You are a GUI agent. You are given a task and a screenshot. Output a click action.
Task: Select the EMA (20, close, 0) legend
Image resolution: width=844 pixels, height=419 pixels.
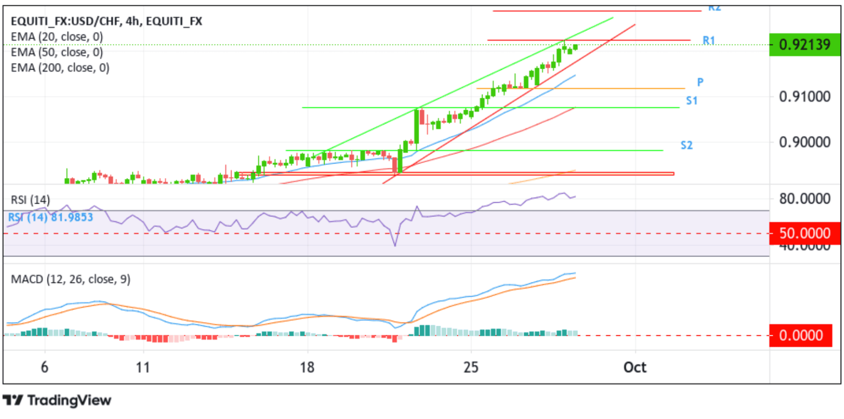click(x=57, y=37)
